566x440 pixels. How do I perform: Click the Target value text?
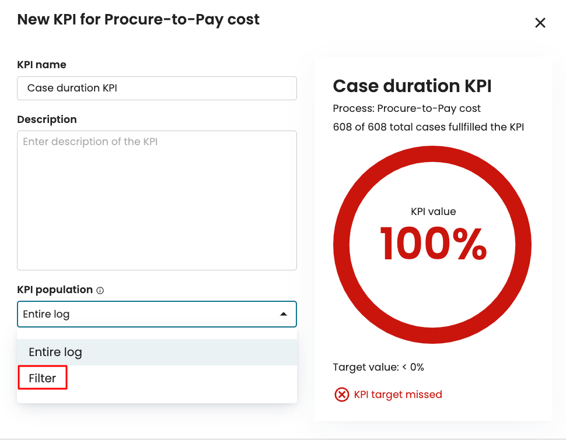tap(378, 367)
